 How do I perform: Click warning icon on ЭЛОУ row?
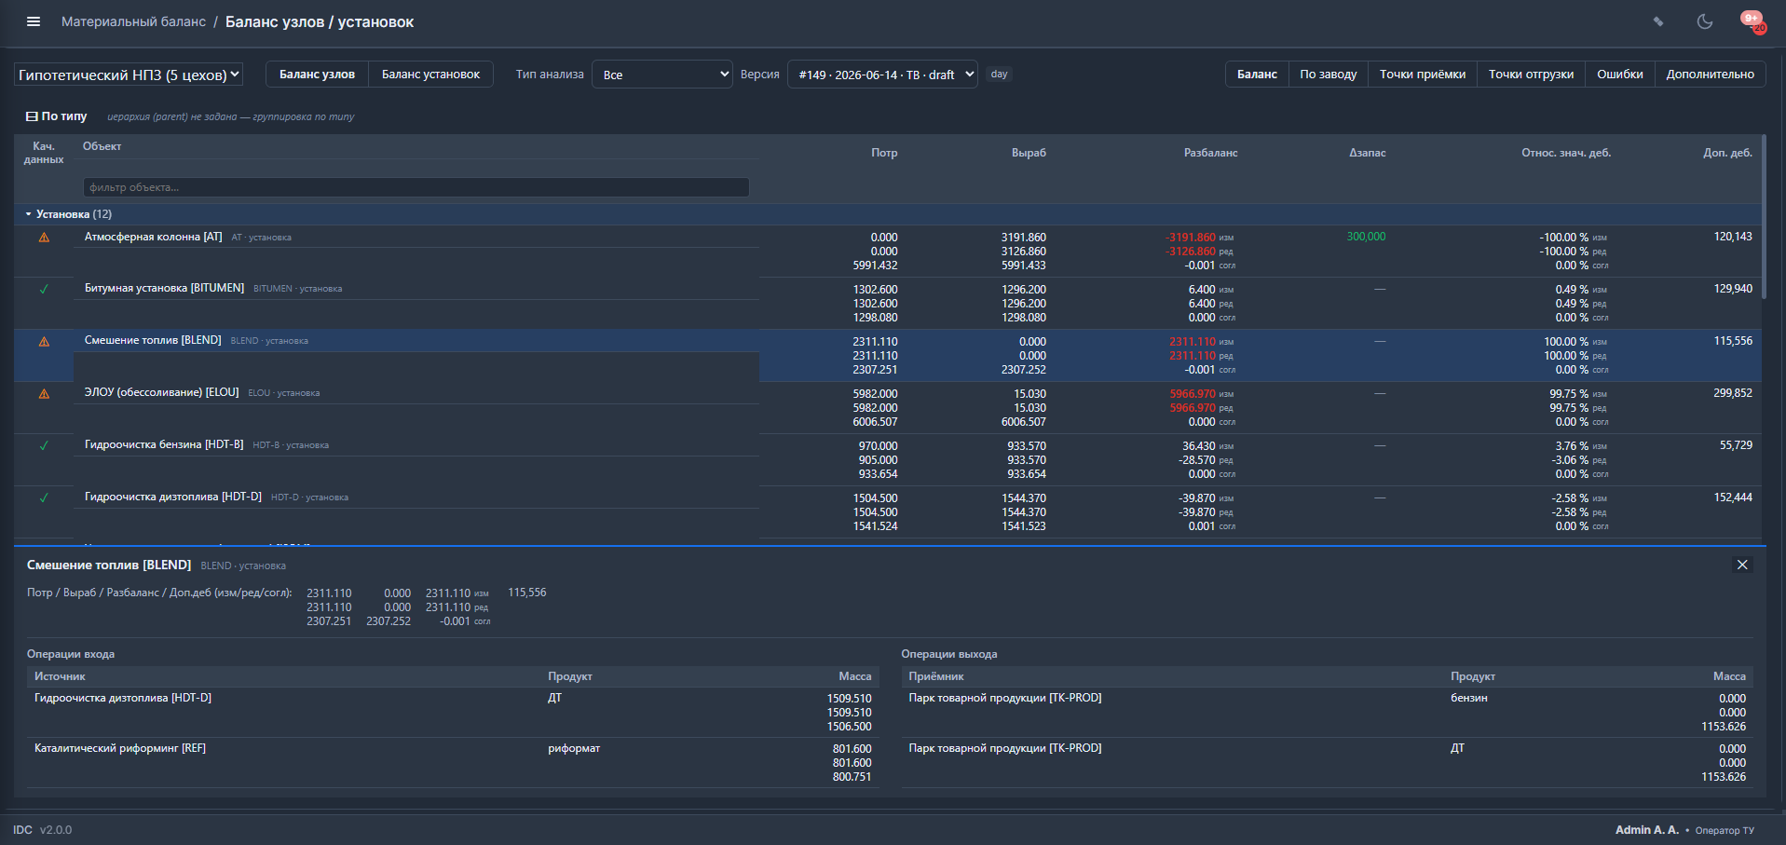tap(44, 394)
